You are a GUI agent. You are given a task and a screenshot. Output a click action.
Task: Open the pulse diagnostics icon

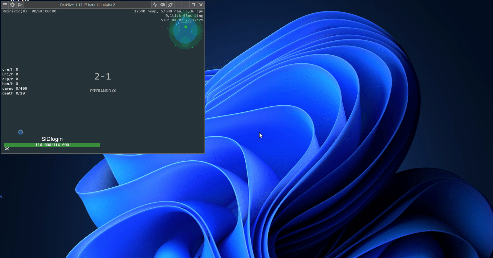coord(155,5)
